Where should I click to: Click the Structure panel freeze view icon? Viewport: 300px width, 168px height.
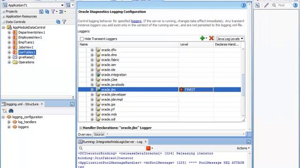pyautogui.click(x=5, y=111)
